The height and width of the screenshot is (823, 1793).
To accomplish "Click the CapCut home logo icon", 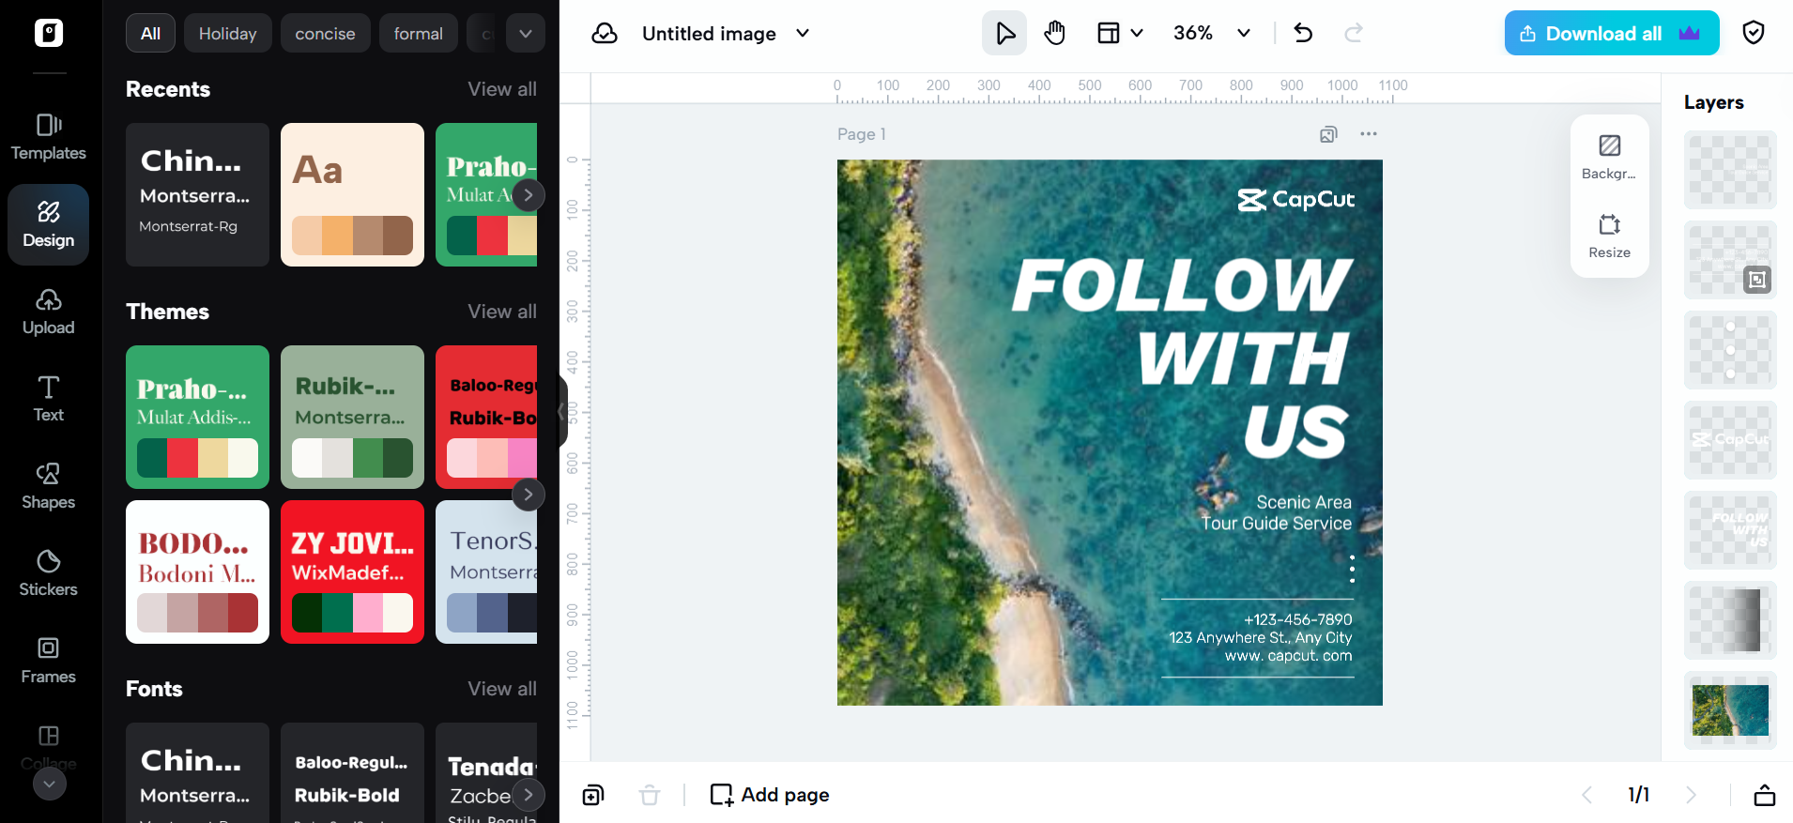I will click(x=49, y=33).
